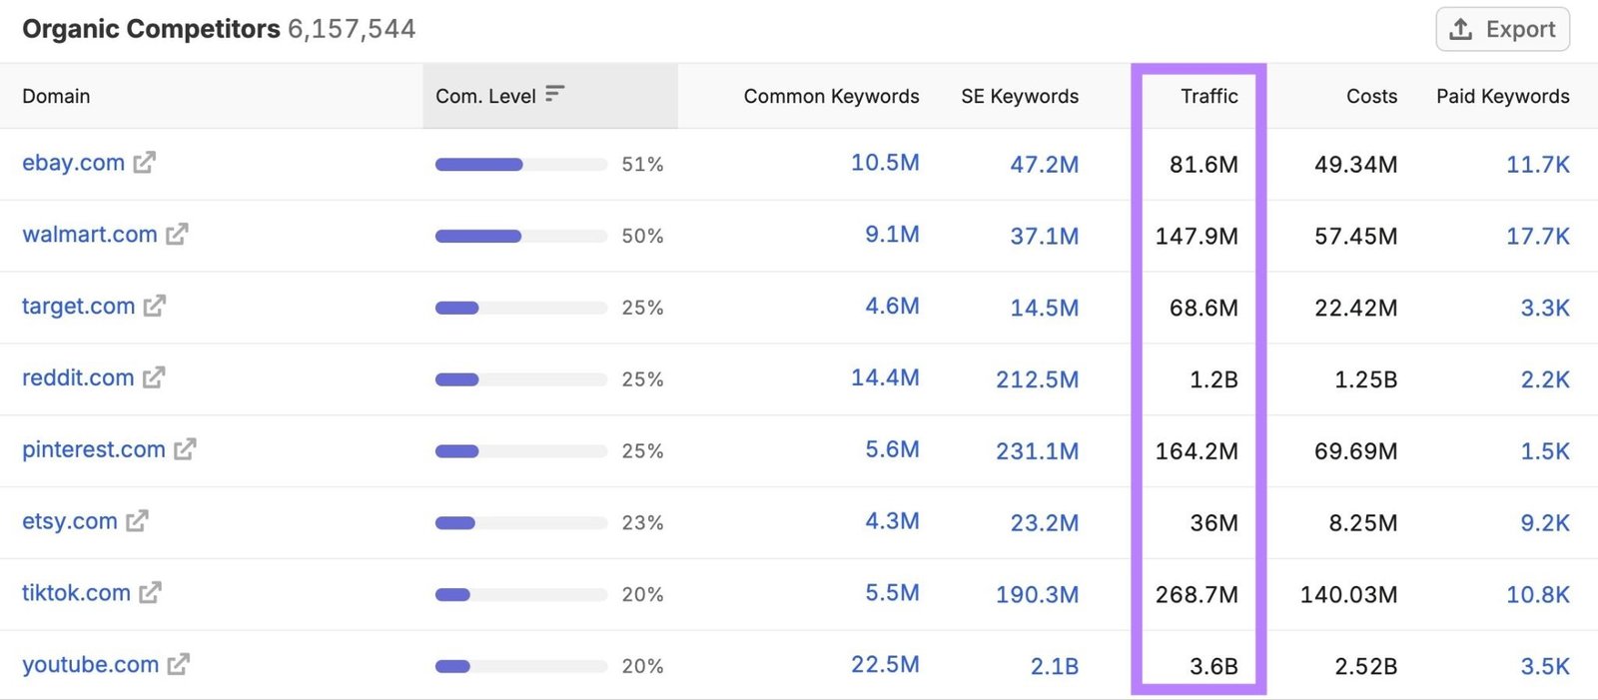Select walmart.com traffic value 147.9M

[x=1197, y=237]
